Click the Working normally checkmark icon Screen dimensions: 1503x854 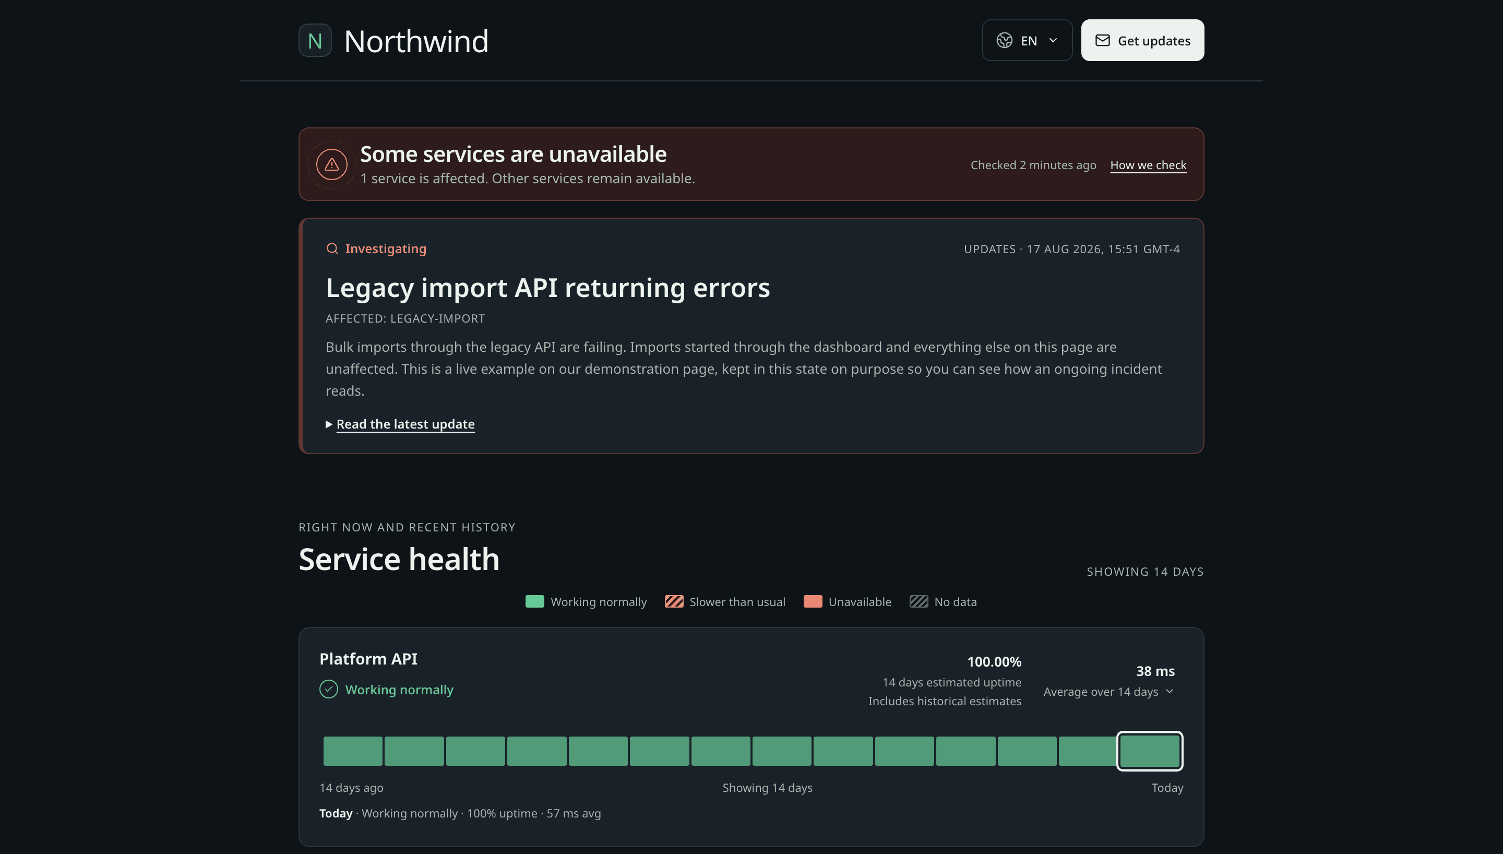pos(329,689)
